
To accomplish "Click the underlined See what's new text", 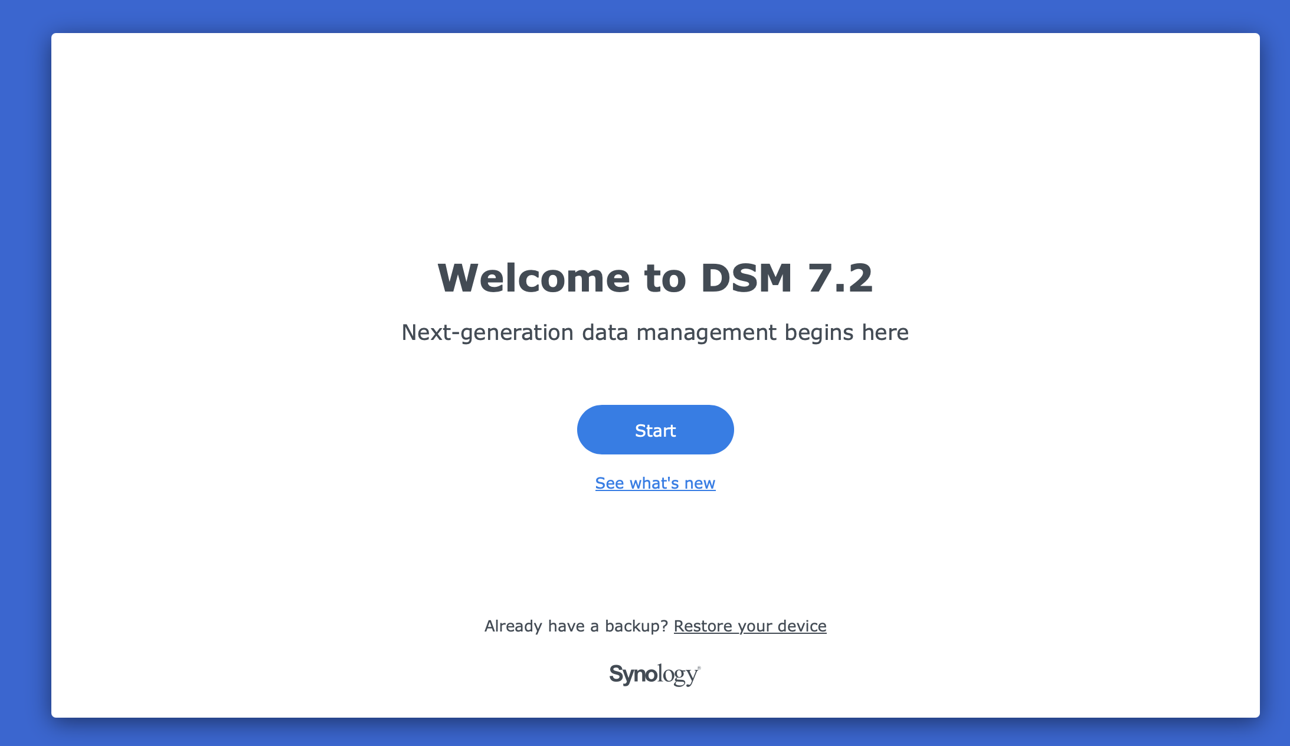I will [x=654, y=483].
